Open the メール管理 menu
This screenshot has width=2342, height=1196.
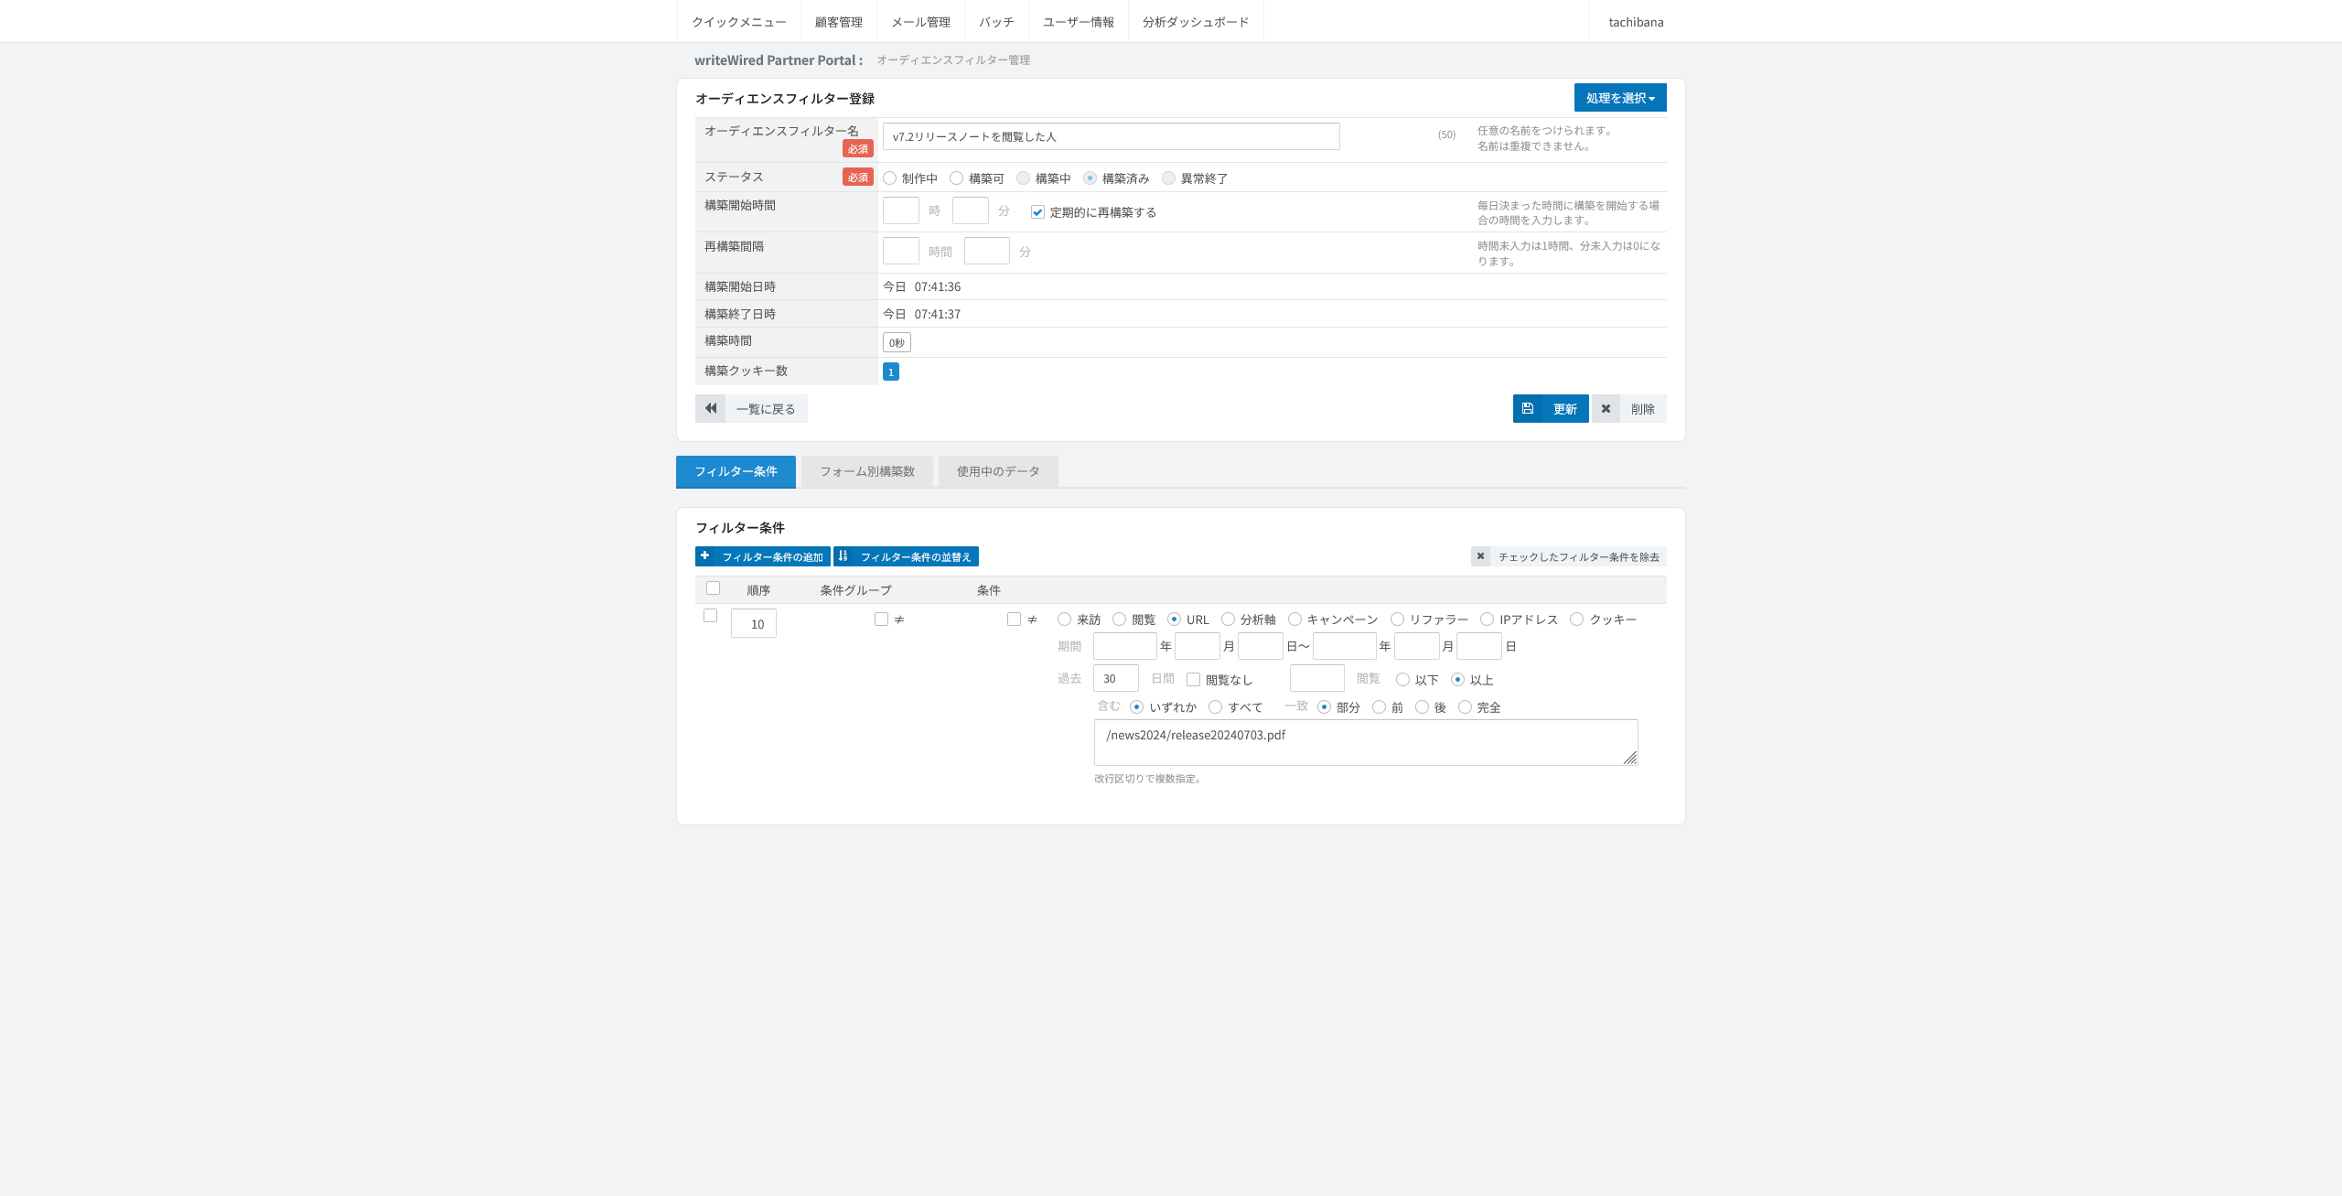click(921, 22)
